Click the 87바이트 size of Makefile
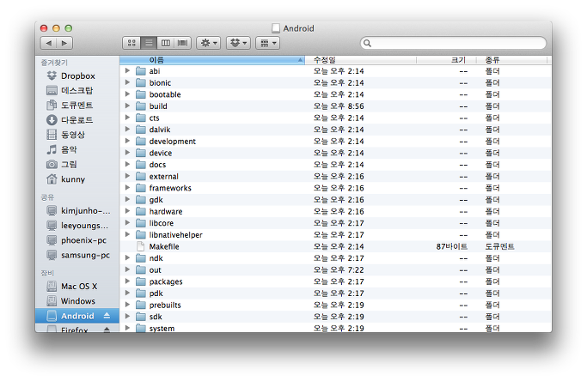 coord(452,246)
